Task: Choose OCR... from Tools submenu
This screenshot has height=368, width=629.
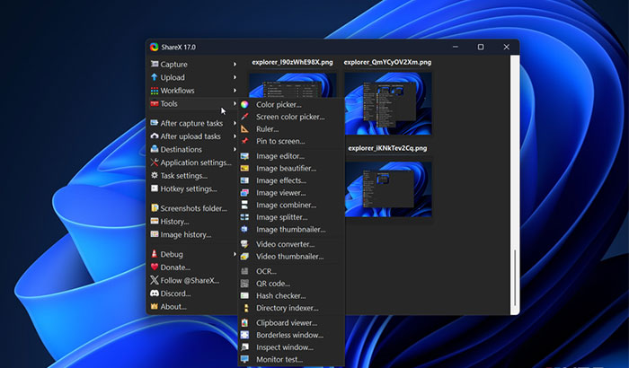Action: pyautogui.click(x=291, y=271)
